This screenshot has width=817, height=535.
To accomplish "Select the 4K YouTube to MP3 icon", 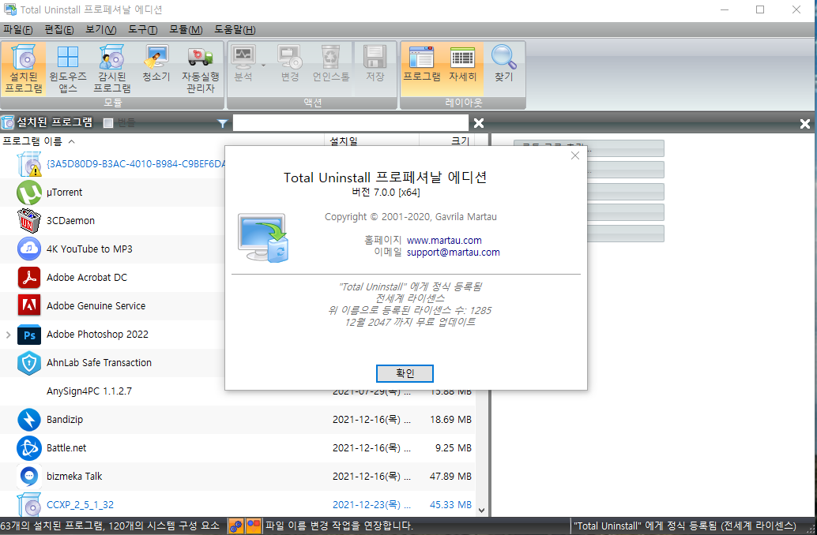I will pos(28,249).
